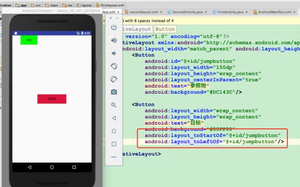Click the android:text="目标" line
300x187 pixels.
174,123
